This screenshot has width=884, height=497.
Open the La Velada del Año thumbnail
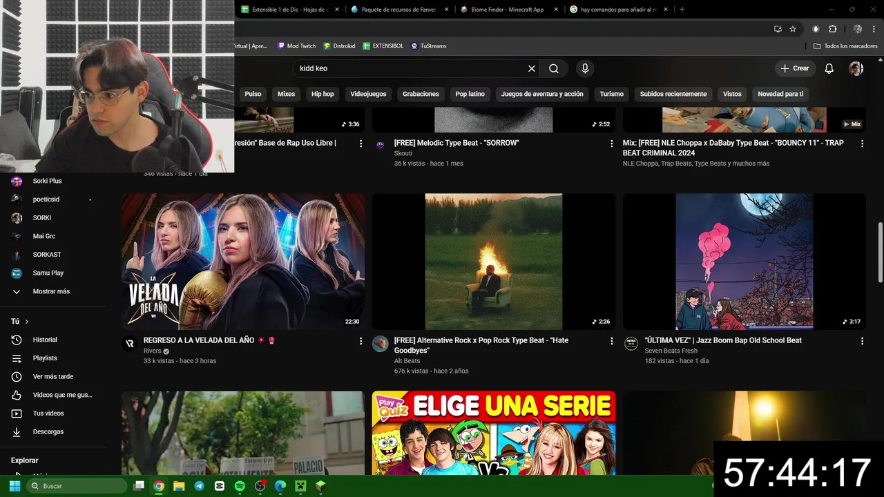click(x=243, y=262)
